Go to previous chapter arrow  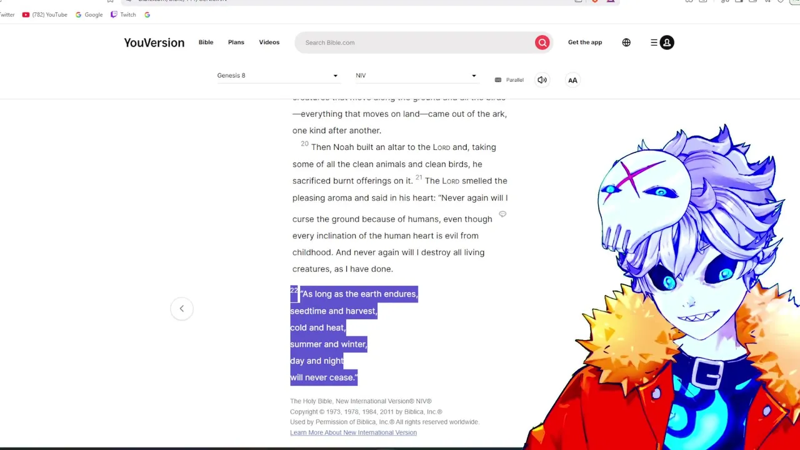click(x=182, y=308)
